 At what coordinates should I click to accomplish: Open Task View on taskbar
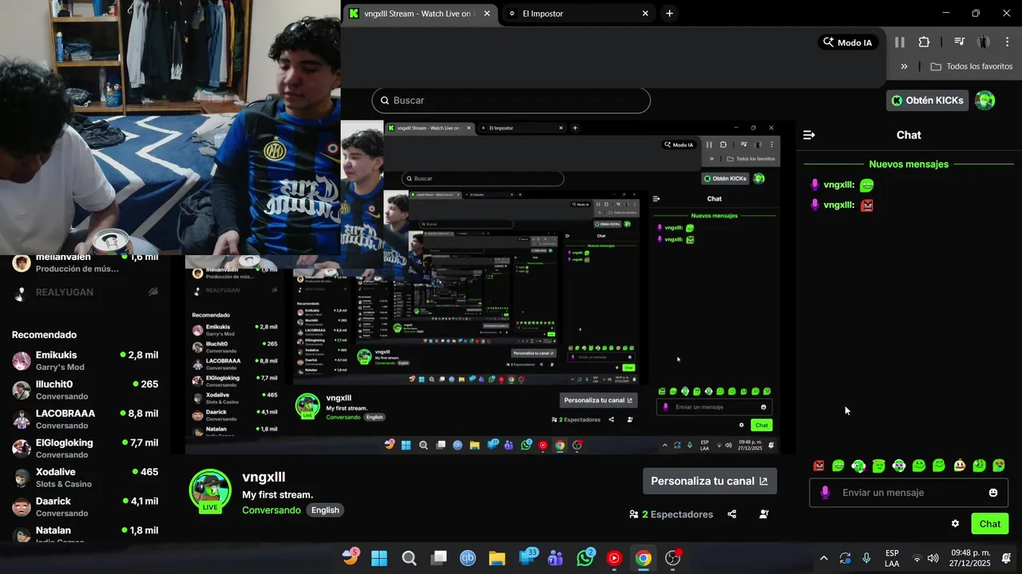coord(438,558)
